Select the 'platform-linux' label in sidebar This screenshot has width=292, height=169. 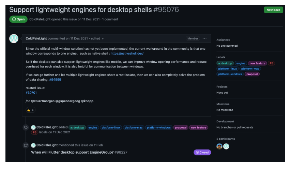coord(227,69)
